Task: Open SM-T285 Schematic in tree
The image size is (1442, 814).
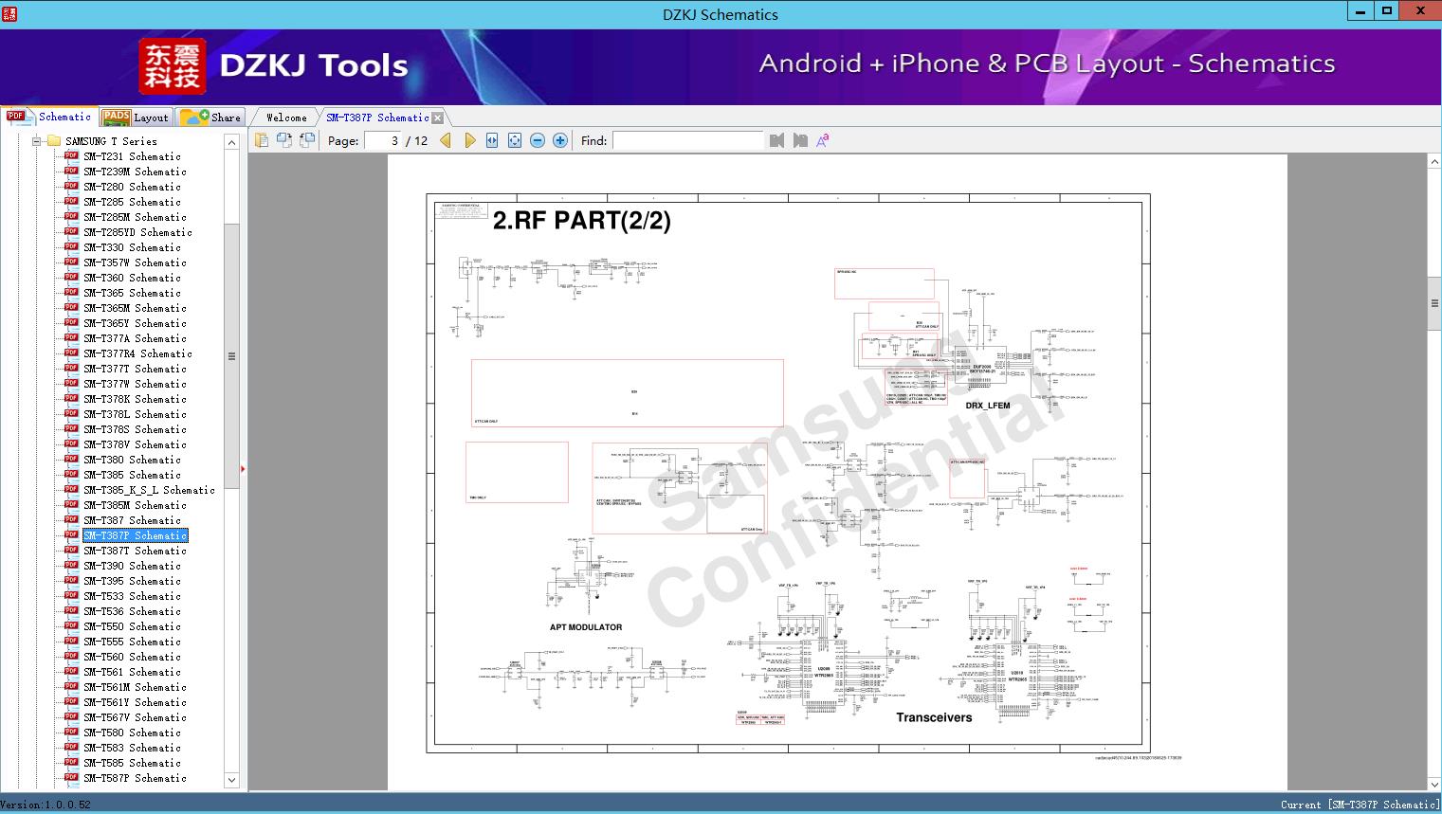Action: point(132,202)
